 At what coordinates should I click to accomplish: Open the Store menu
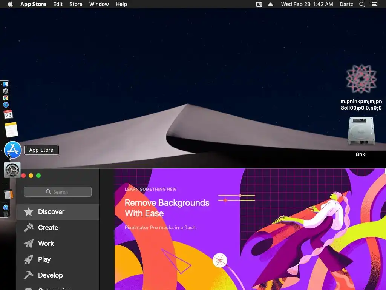pyautogui.click(x=76, y=4)
